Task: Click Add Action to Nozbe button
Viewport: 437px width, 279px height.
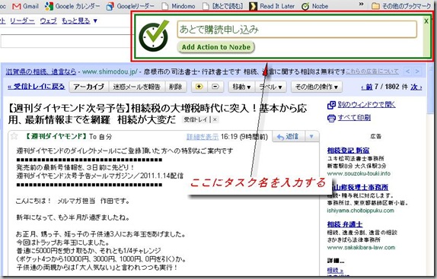Action: [216, 47]
